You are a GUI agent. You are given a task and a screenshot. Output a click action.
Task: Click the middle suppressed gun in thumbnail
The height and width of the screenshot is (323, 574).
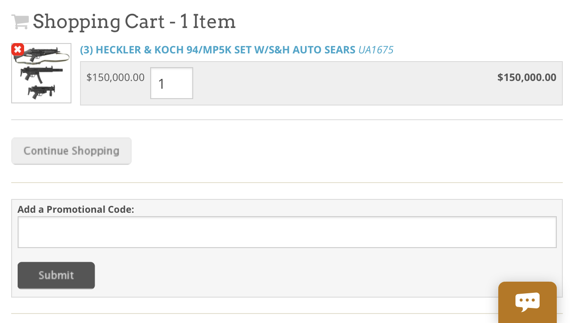point(41,74)
